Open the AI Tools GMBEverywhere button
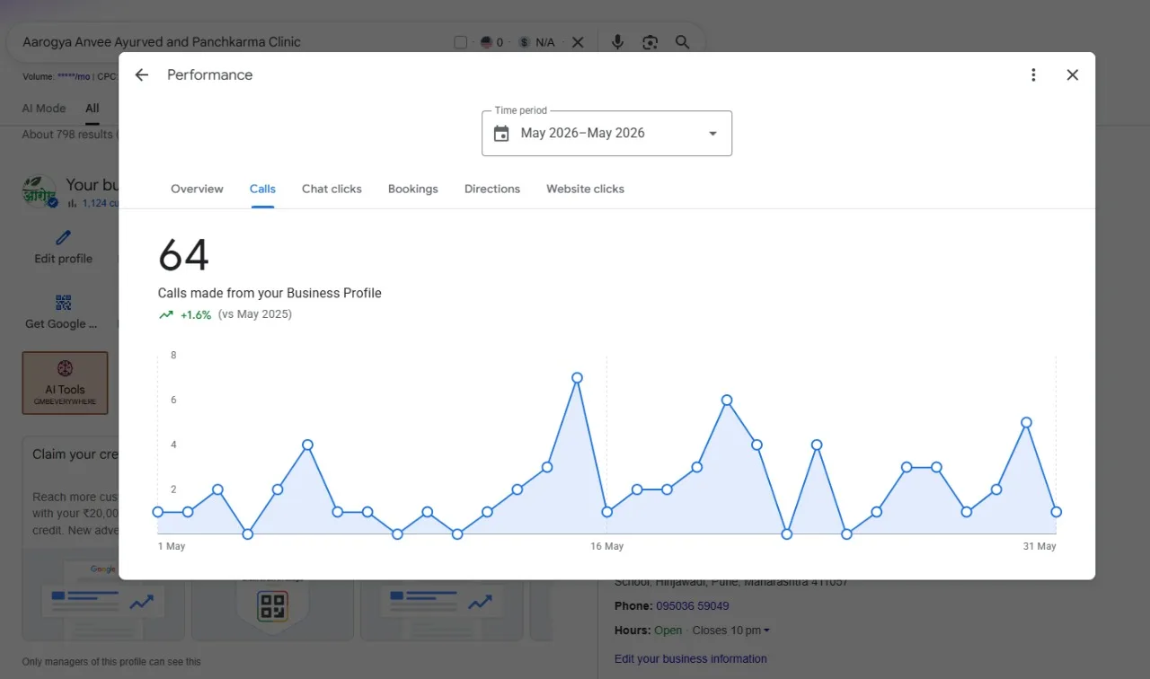This screenshot has height=679, width=1150. 65,383
